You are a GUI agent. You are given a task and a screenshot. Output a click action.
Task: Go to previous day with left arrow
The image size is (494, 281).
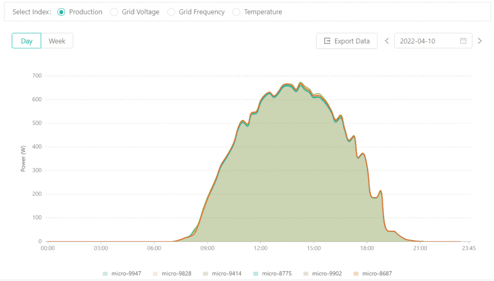coord(386,41)
